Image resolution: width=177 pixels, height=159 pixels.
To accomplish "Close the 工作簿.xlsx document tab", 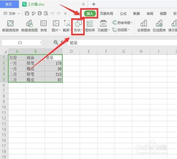I will click(83, 4).
